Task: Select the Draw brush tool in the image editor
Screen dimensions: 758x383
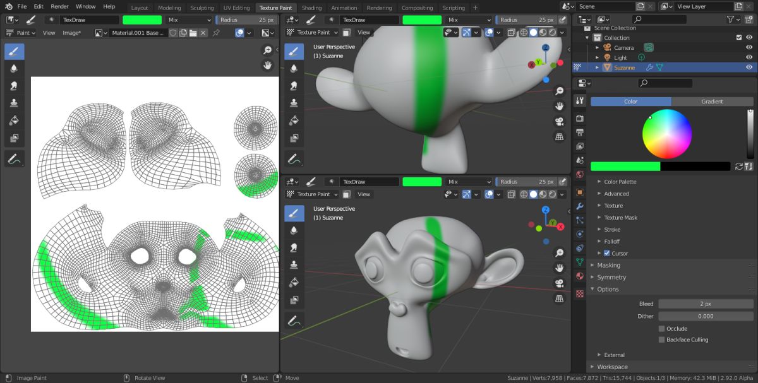Action: [14, 52]
